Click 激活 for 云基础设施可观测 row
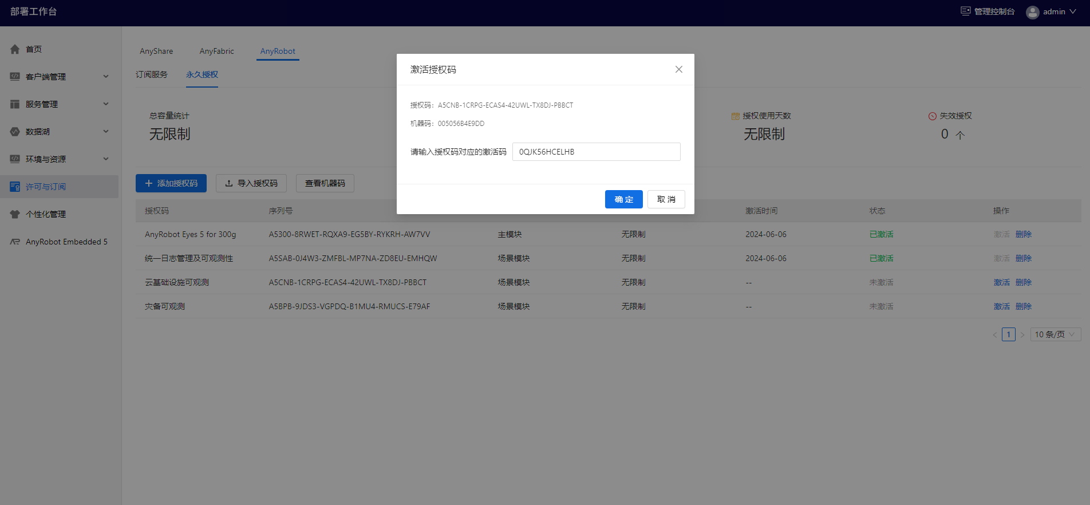Screen dimensions: 1090x505 [1002, 282]
